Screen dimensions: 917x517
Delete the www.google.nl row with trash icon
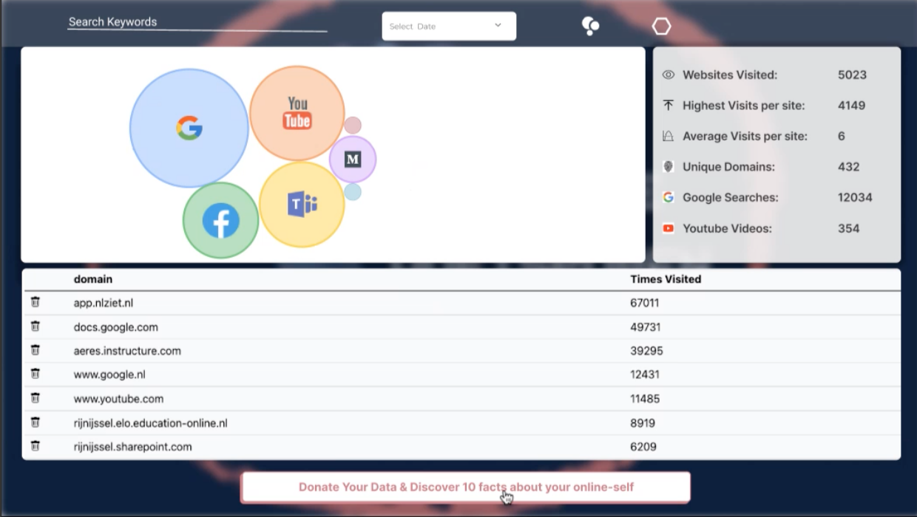(35, 374)
